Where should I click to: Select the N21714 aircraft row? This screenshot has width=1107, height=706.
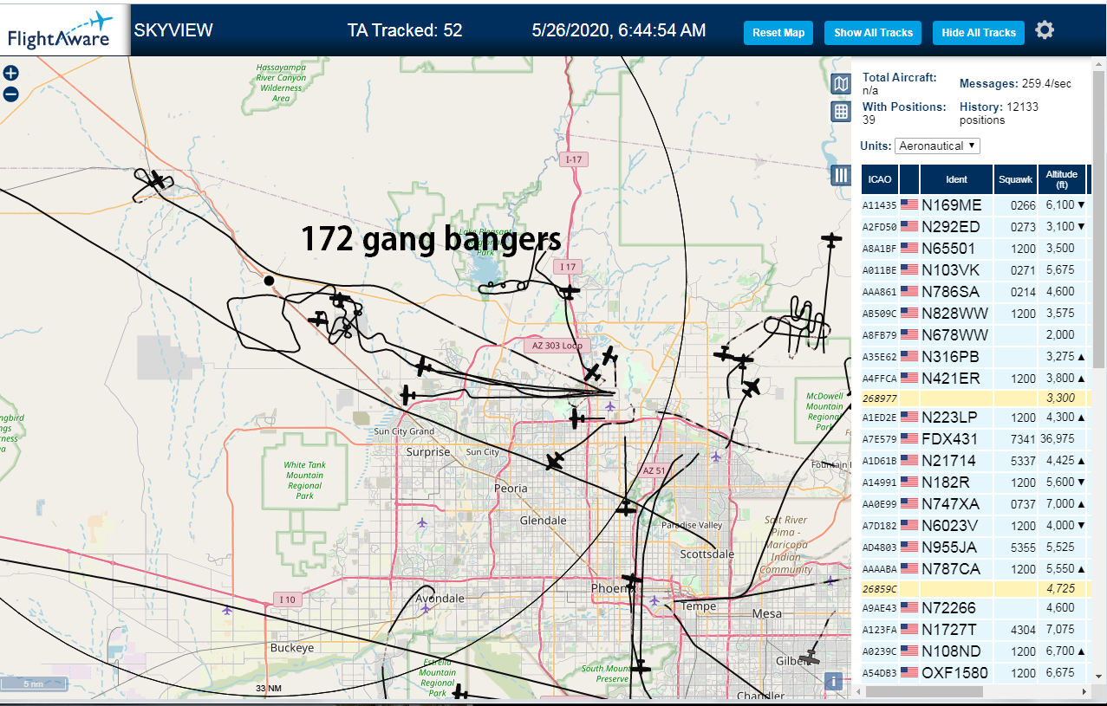point(974,461)
